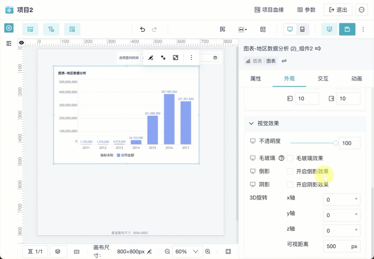Click the add table component toolbar icon
The height and width of the screenshot is (259, 374).
click(x=72, y=29)
